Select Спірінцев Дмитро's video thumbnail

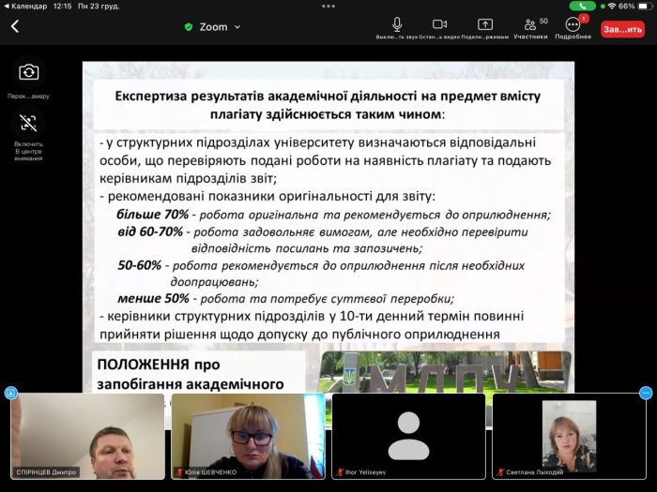pos(87,436)
